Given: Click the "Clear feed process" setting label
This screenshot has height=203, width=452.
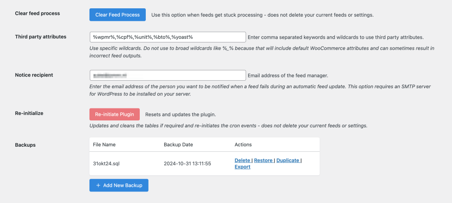Looking at the screenshot, I should click(37, 13).
